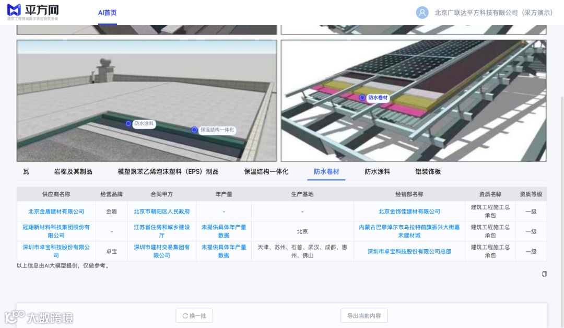Switch to the 岩棉及其制品 tab
The width and height of the screenshot is (564, 328).
pyautogui.click(x=73, y=171)
